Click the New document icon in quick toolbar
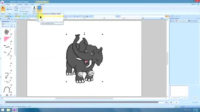Screen dimensions: 200x112 [x=3, y=16]
